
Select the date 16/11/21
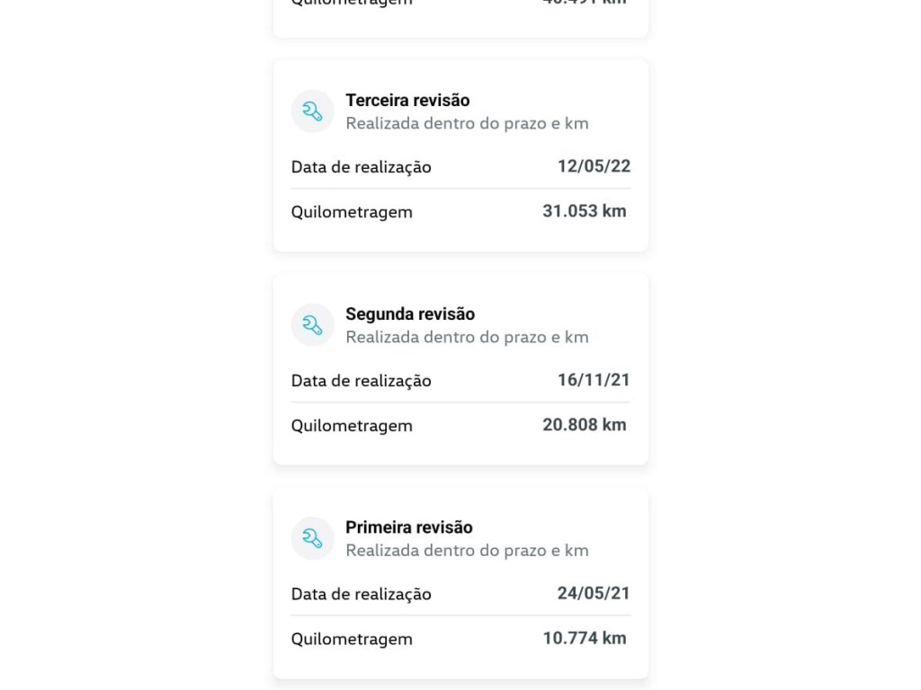594,380
